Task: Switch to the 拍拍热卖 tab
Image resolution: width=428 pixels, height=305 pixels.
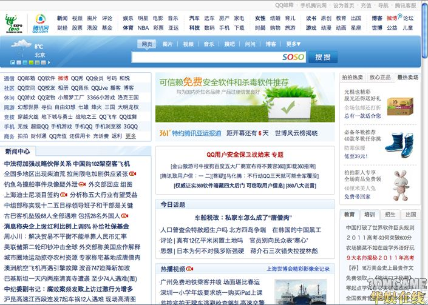Action: (x=352, y=78)
